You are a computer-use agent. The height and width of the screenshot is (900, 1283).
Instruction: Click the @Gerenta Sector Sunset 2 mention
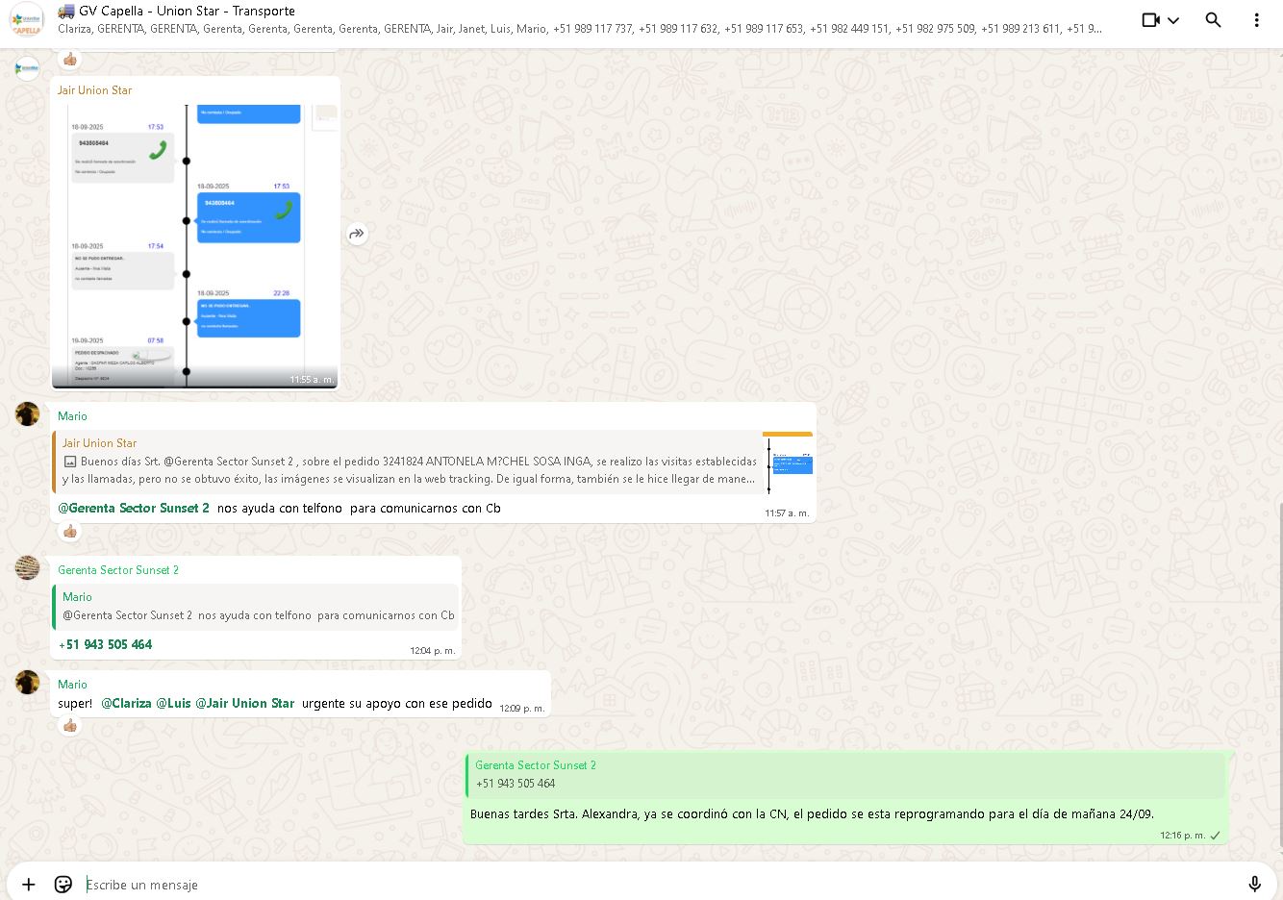[134, 509]
